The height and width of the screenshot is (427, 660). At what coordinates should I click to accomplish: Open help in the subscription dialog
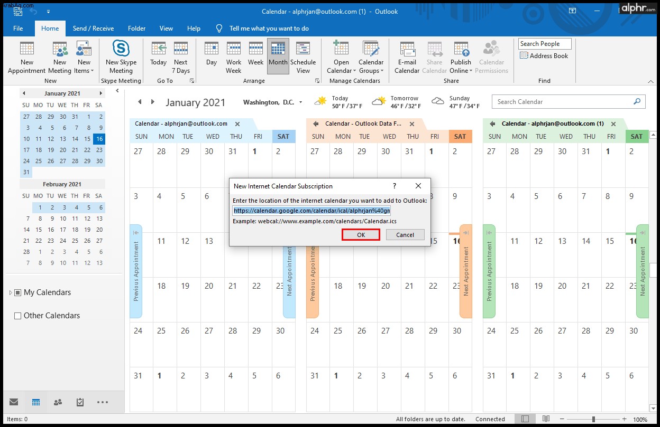(x=395, y=186)
